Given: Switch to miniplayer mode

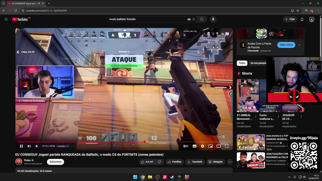Looking at the screenshot, I should (x=211, y=146).
